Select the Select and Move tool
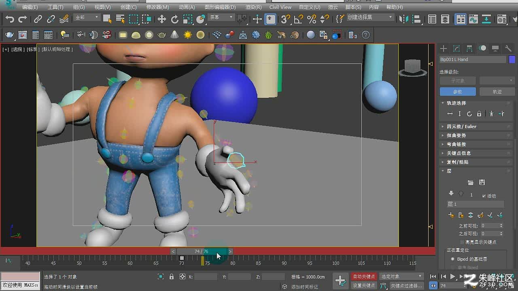Viewport: 518px width, 291px height. point(162,19)
